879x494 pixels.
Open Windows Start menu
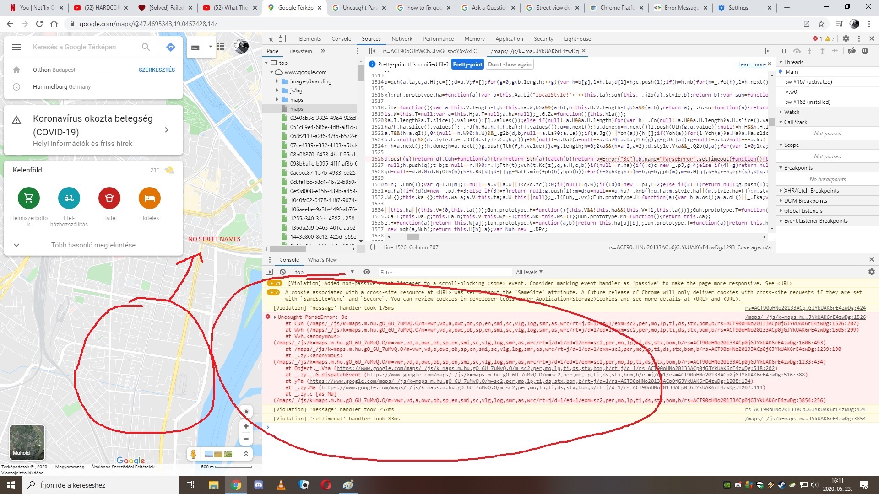click(11, 485)
